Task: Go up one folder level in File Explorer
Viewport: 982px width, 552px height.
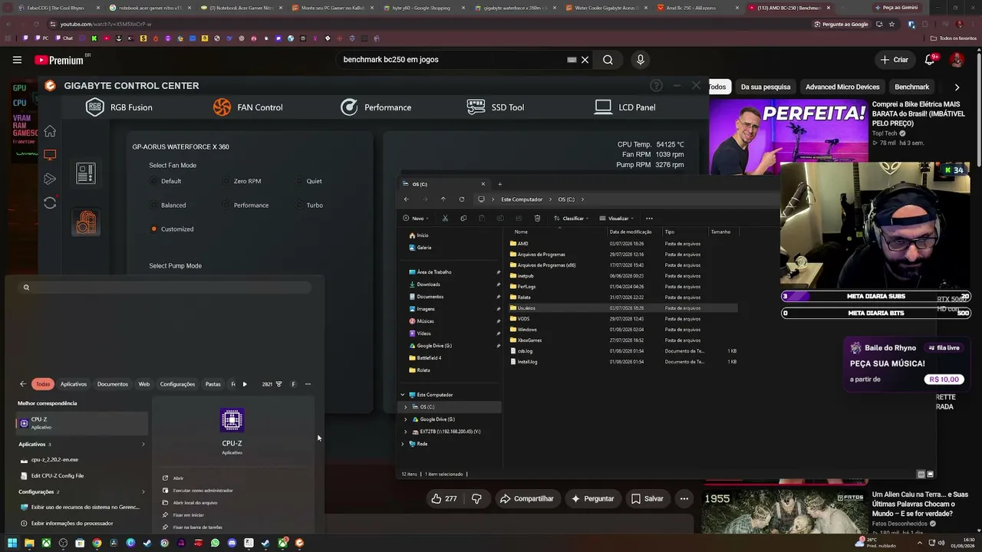Action: coord(443,199)
